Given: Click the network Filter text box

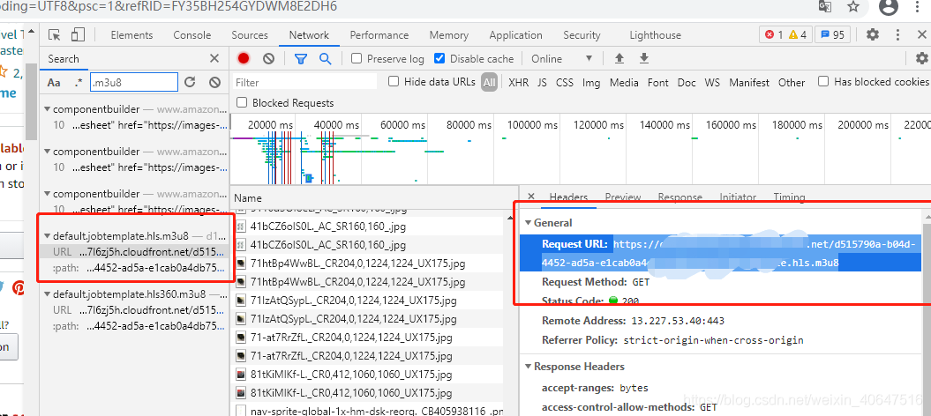Looking at the screenshot, I should click(x=305, y=82).
